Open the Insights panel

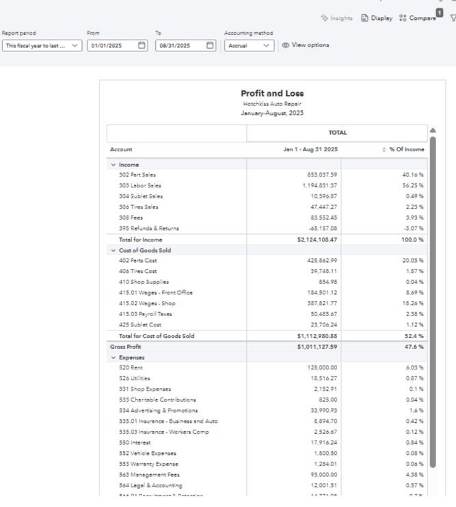coord(336,18)
